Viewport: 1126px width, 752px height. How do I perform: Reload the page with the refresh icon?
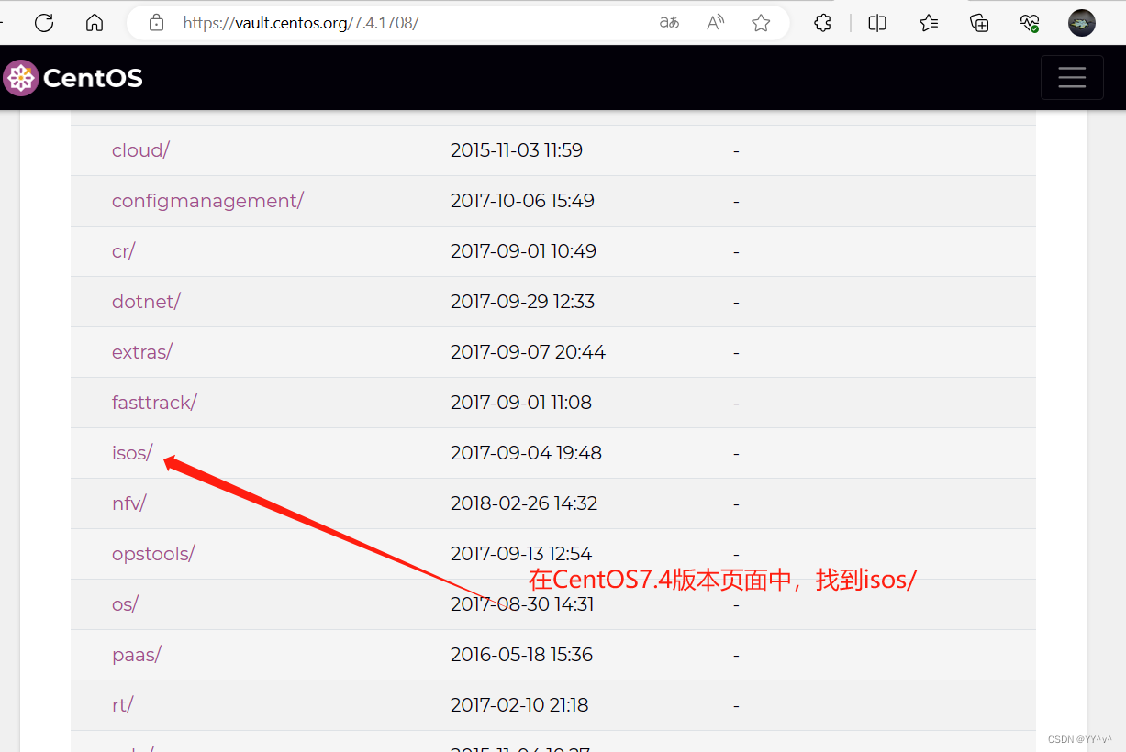[x=44, y=23]
